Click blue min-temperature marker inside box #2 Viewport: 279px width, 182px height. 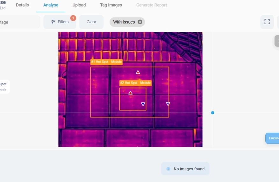pos(143,104)
